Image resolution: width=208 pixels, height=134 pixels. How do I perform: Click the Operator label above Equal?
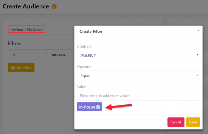(x=84, y=67)
